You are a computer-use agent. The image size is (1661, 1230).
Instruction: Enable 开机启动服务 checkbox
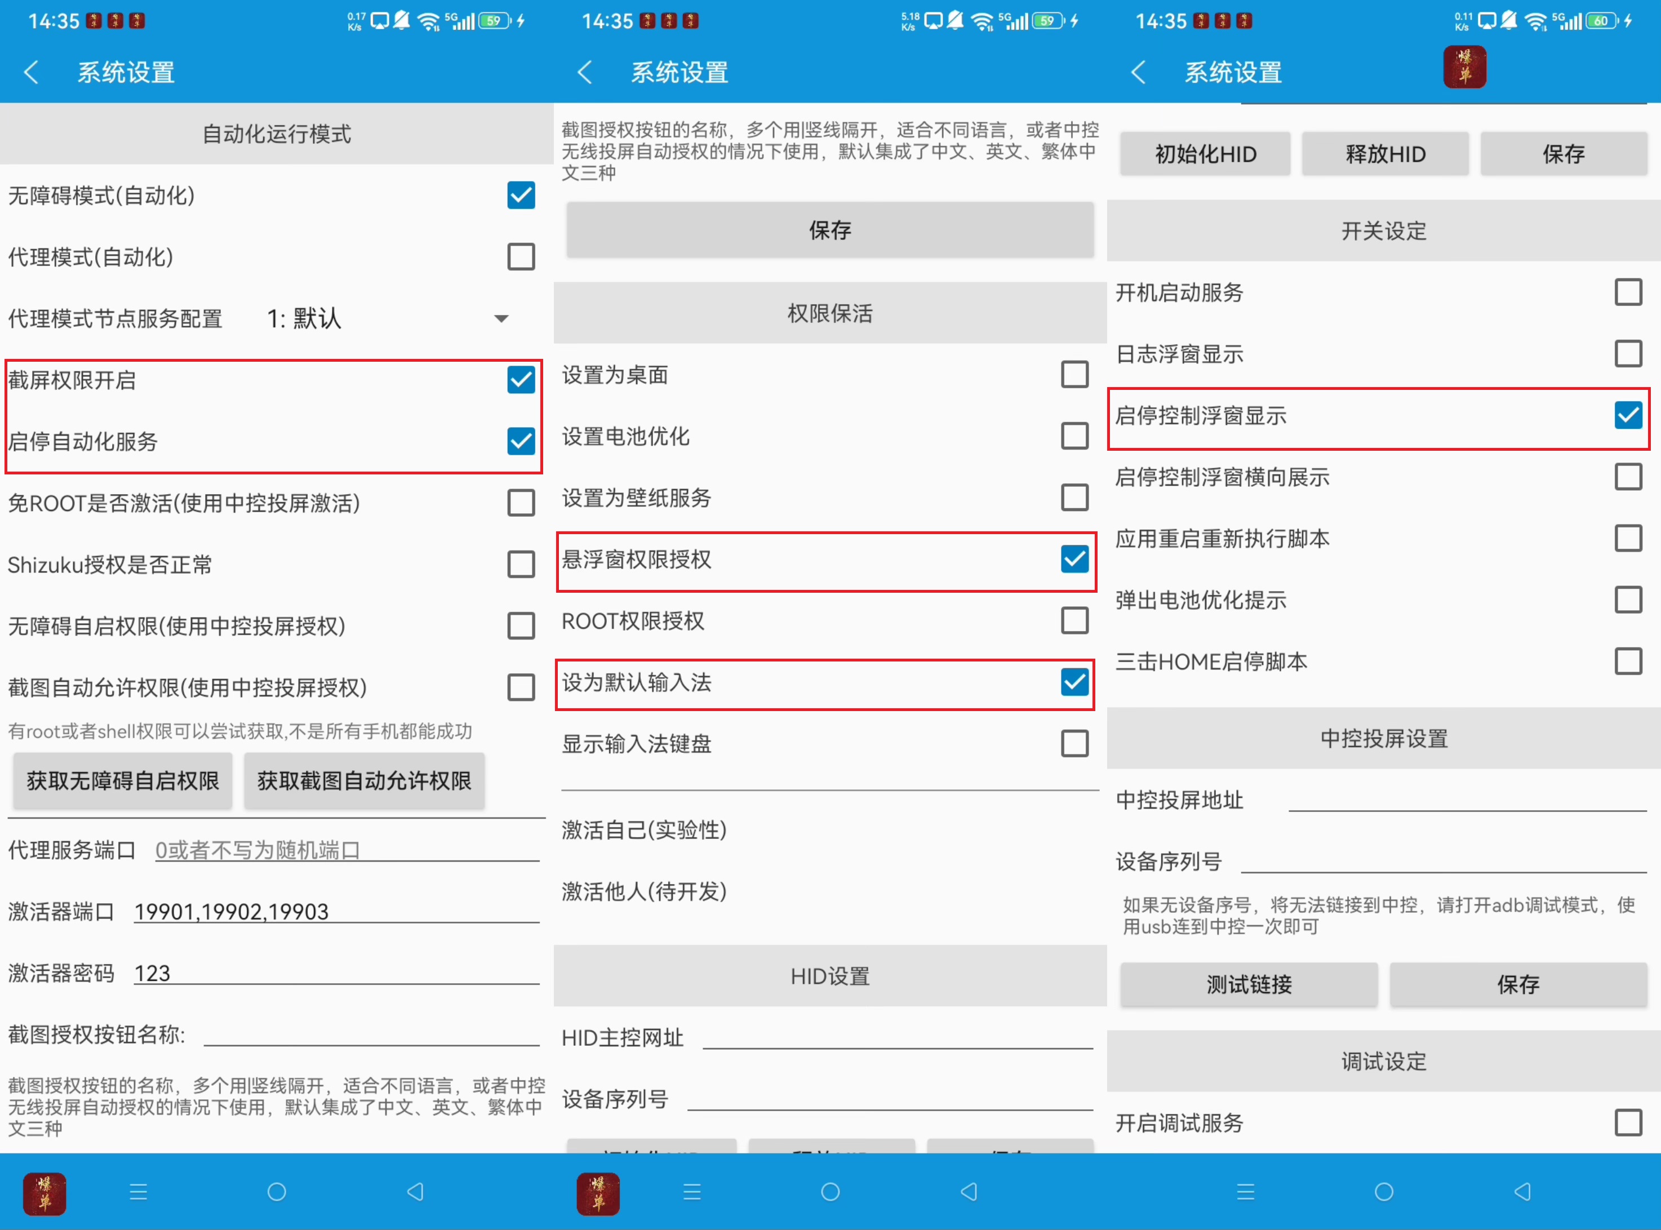tap(1628, 292)
